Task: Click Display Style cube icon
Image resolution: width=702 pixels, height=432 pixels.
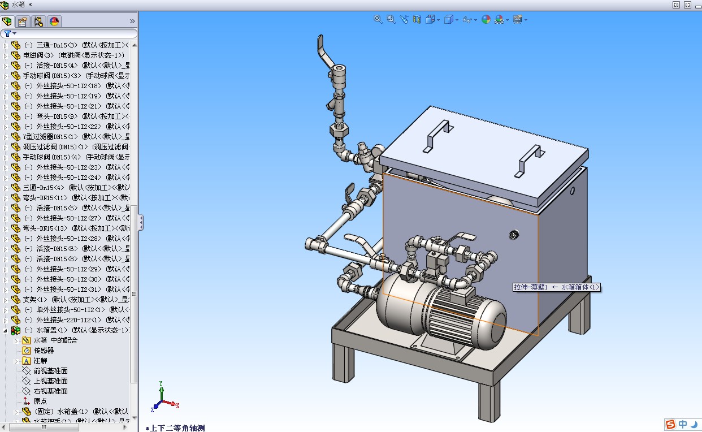Action: pos(449,19)
